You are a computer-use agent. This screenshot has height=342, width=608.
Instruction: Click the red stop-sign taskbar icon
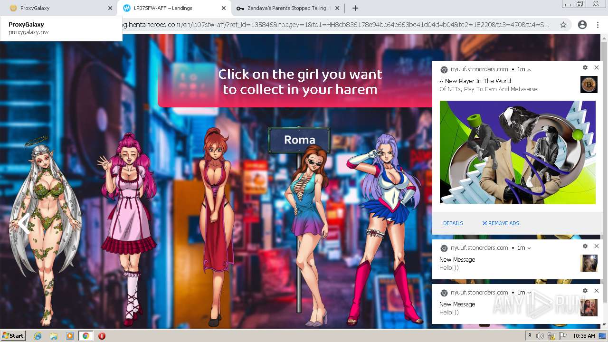click(102, 336)
